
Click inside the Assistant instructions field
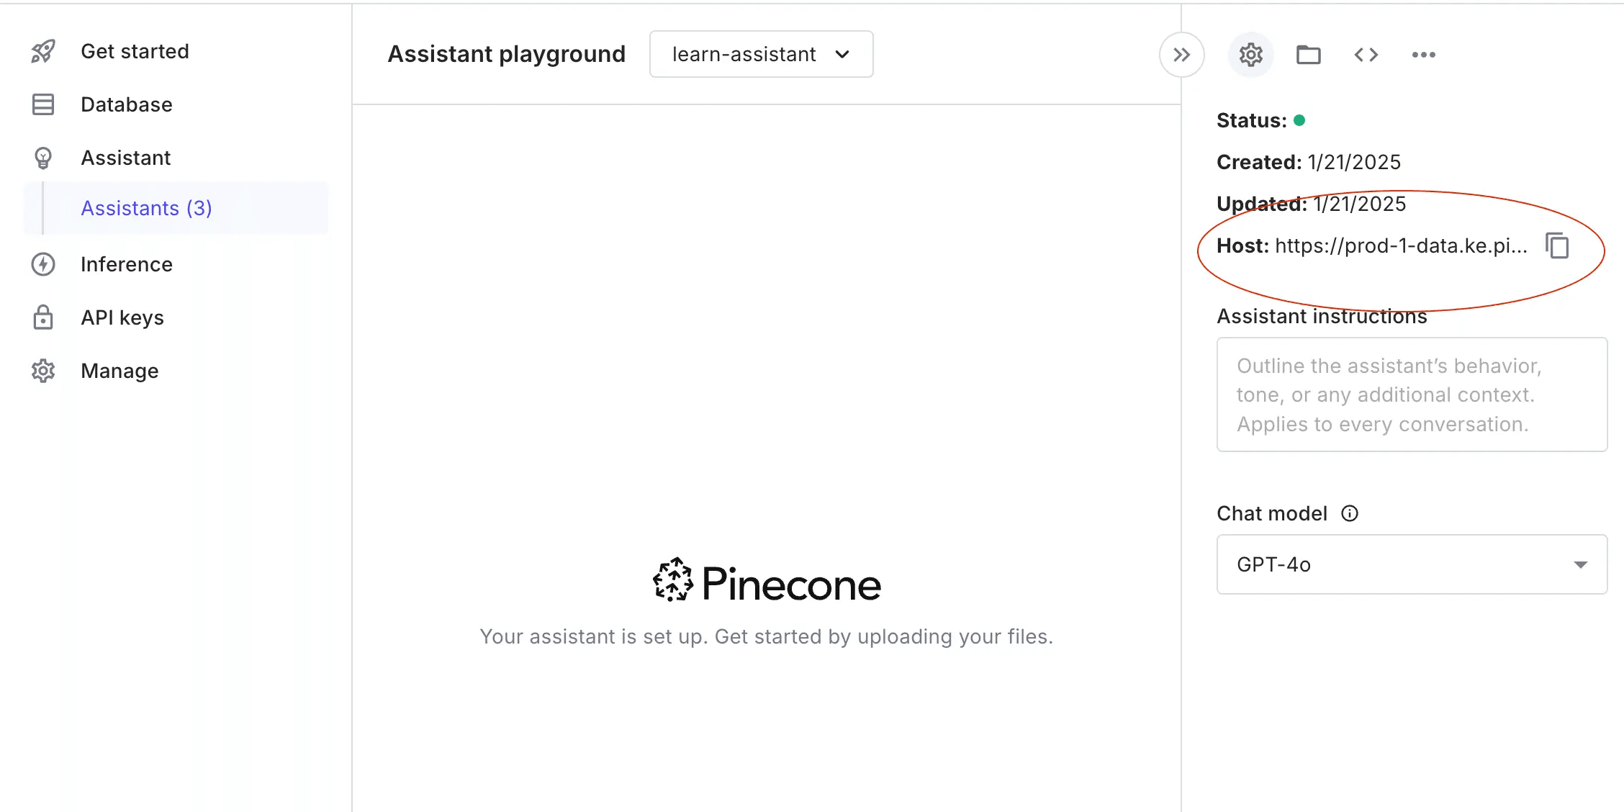pos(1410,394)
